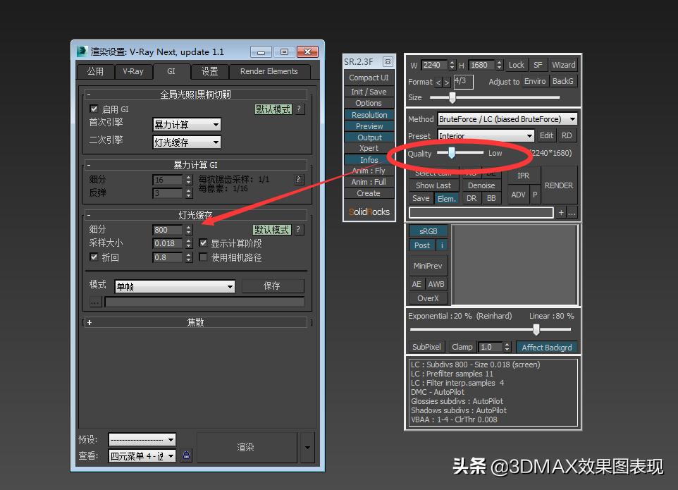Click the MiniPrev preview icon
Image resolution: width=678 pixels, height=490 pixels.
coord(427,265)
